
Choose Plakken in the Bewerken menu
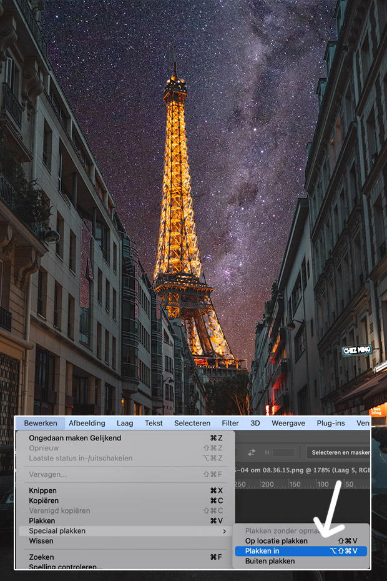point(42,520)
